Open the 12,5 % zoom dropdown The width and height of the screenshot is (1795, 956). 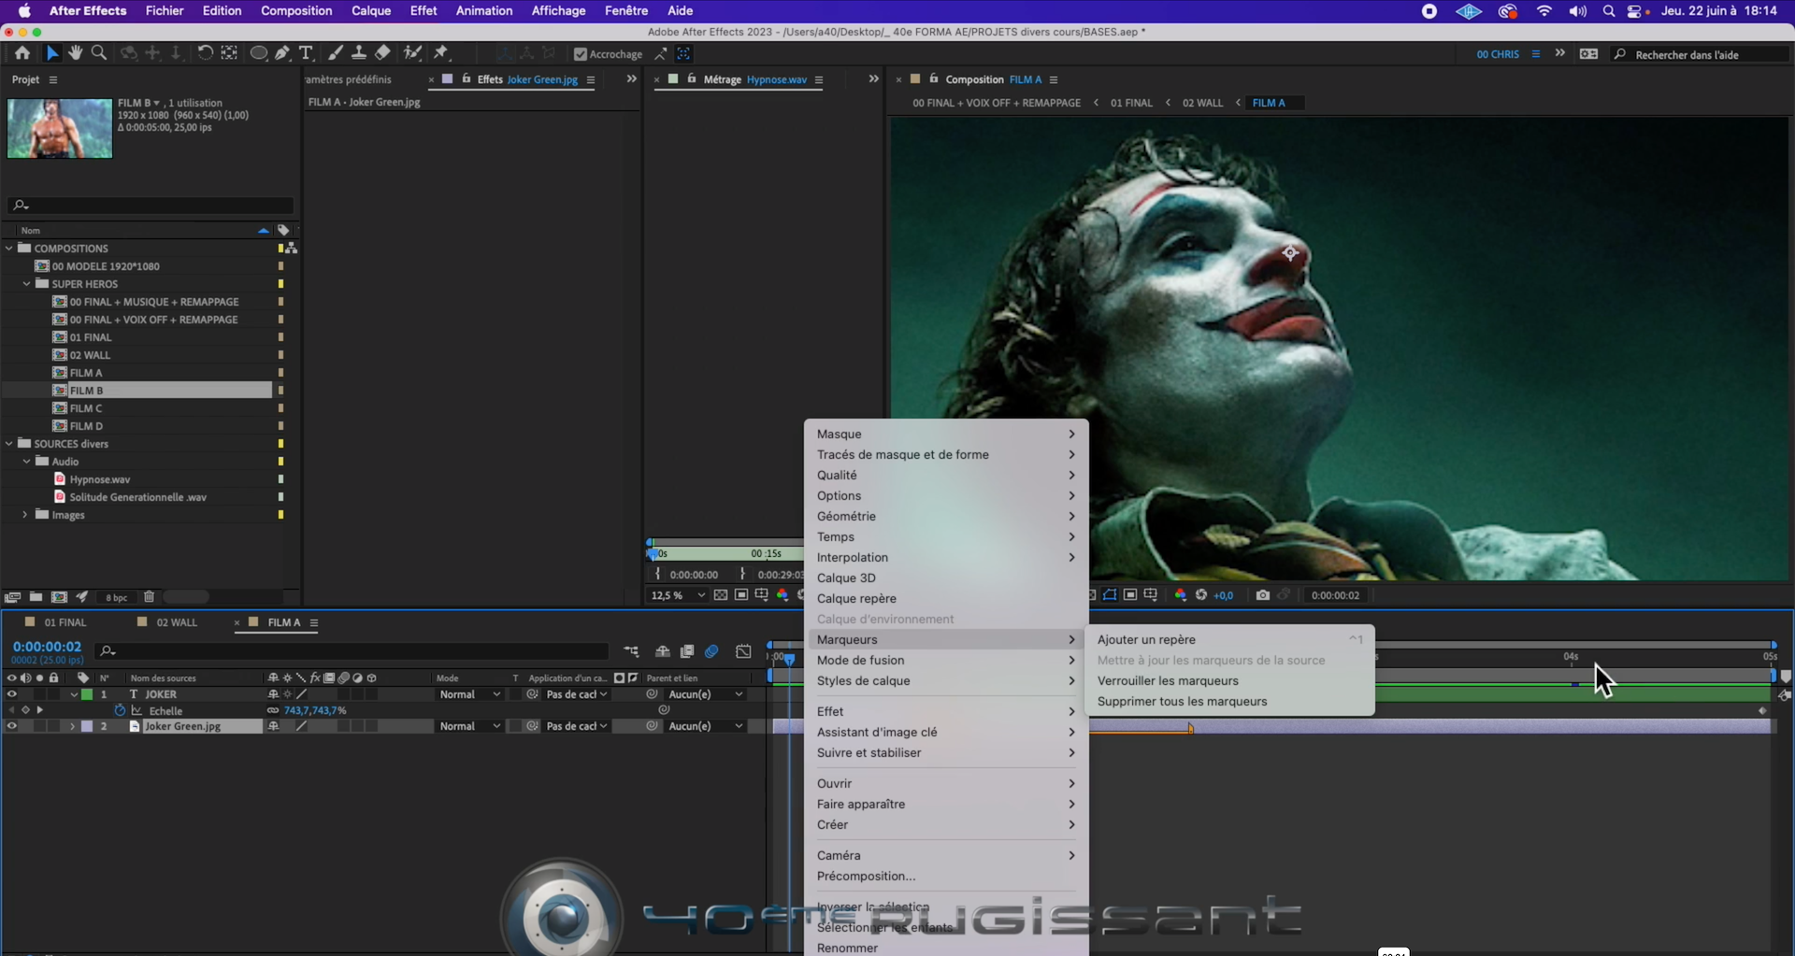click(679, 595)
